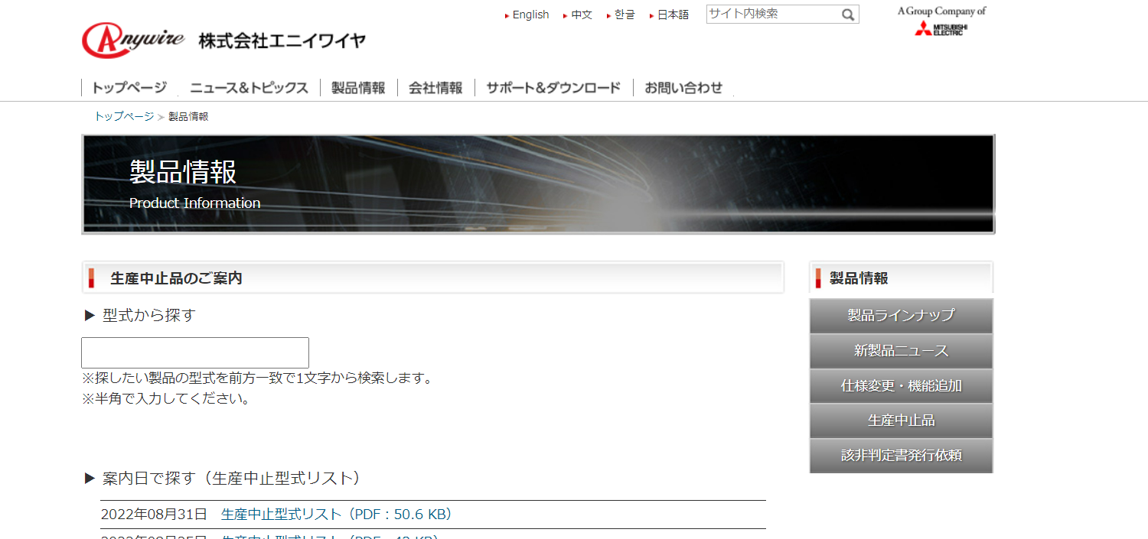Switch site language to 한글
This screenshot has height=539, width=1148.
622,14
